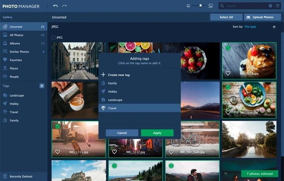Open the Sort by File type dropdown

(x=250, y=27)
